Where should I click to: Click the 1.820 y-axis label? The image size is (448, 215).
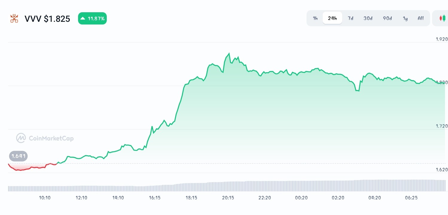click(x=441, y=82)
